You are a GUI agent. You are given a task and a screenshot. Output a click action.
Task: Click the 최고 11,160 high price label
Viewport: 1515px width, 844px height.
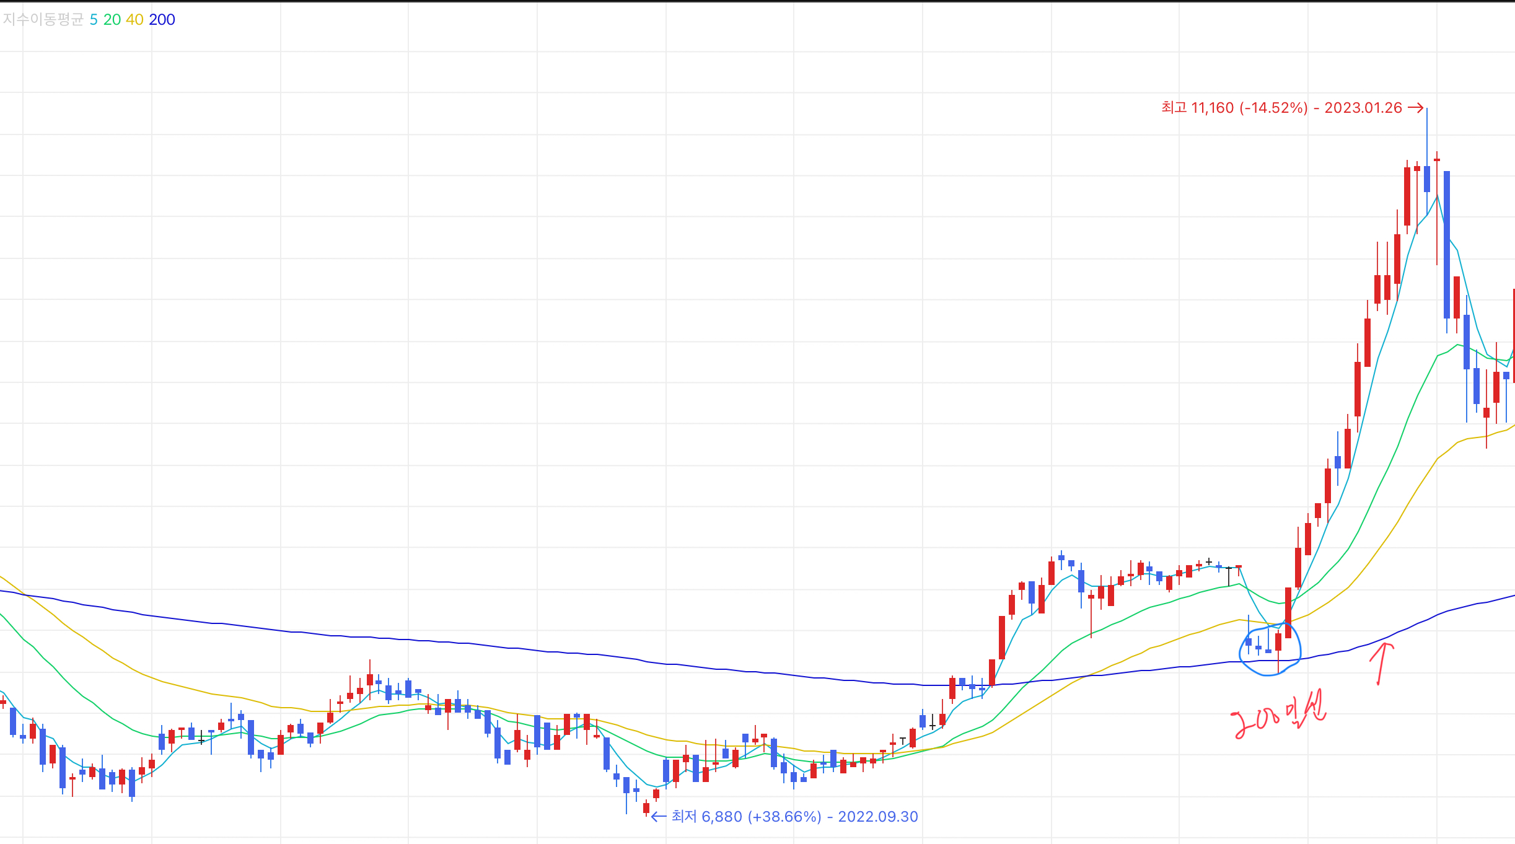pos(1292,108)
